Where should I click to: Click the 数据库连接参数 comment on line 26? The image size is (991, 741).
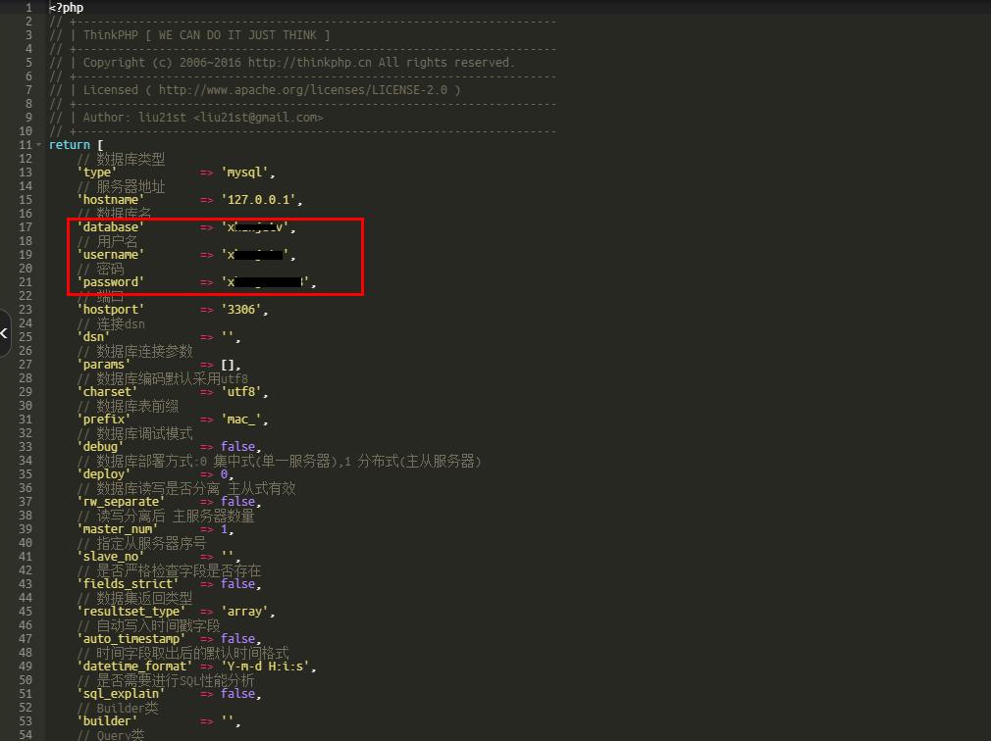point(135,351)
